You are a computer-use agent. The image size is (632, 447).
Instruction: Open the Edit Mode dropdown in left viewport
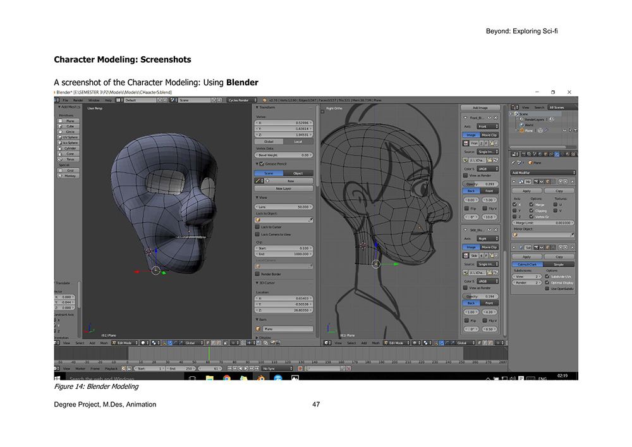click(125, 343)
